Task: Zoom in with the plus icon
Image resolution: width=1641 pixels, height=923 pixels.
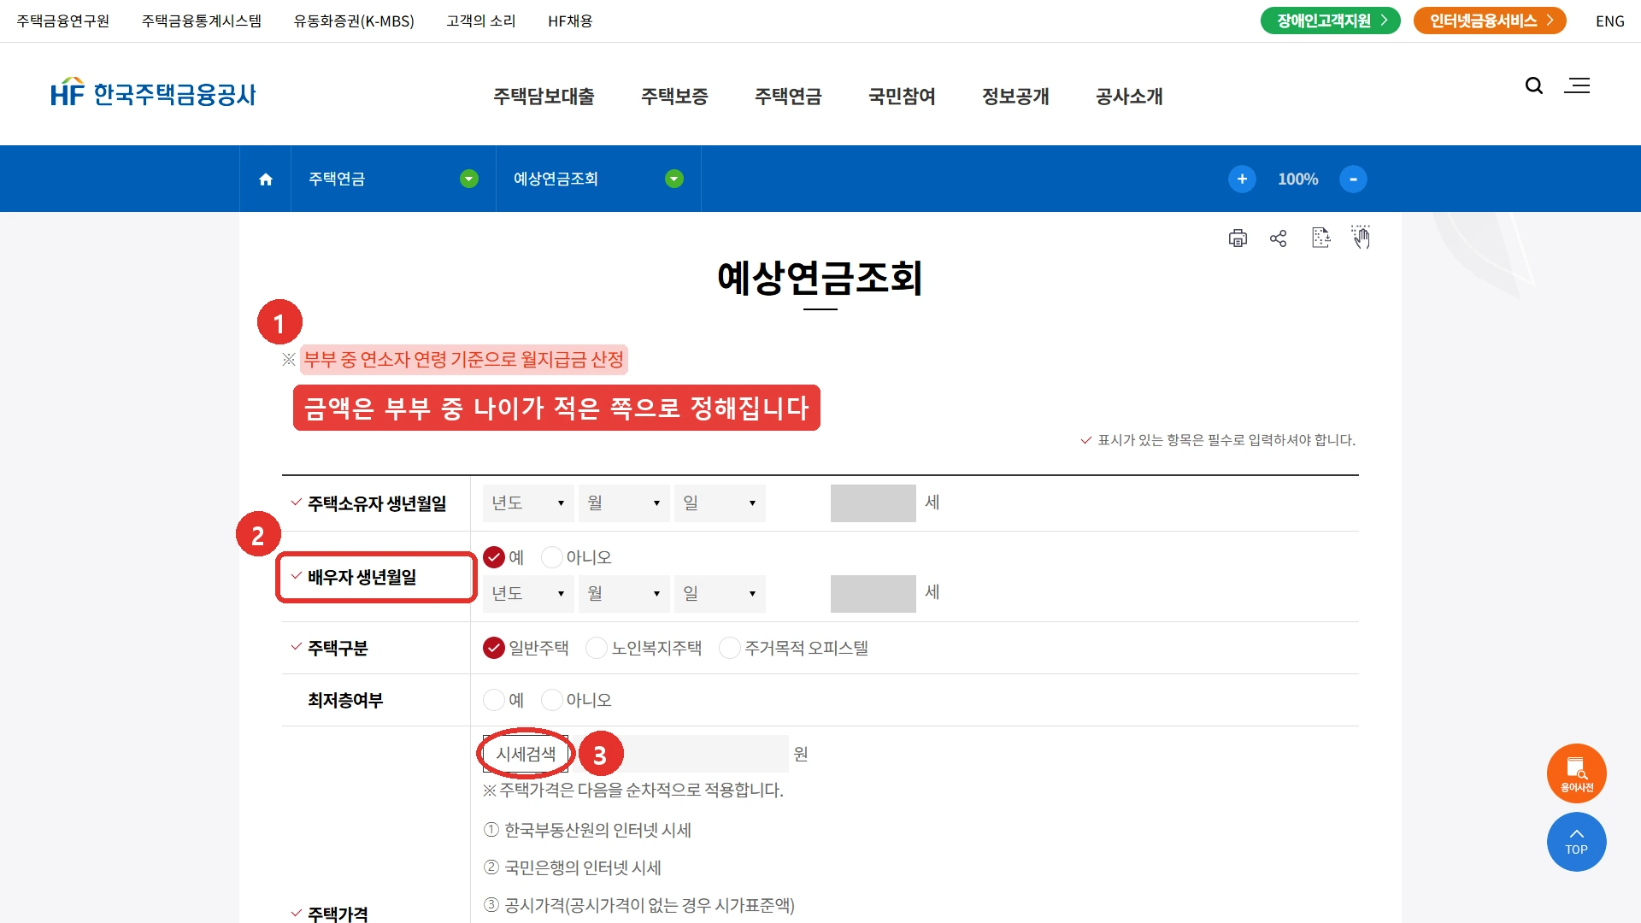Action: click(x=1242, y=179)
